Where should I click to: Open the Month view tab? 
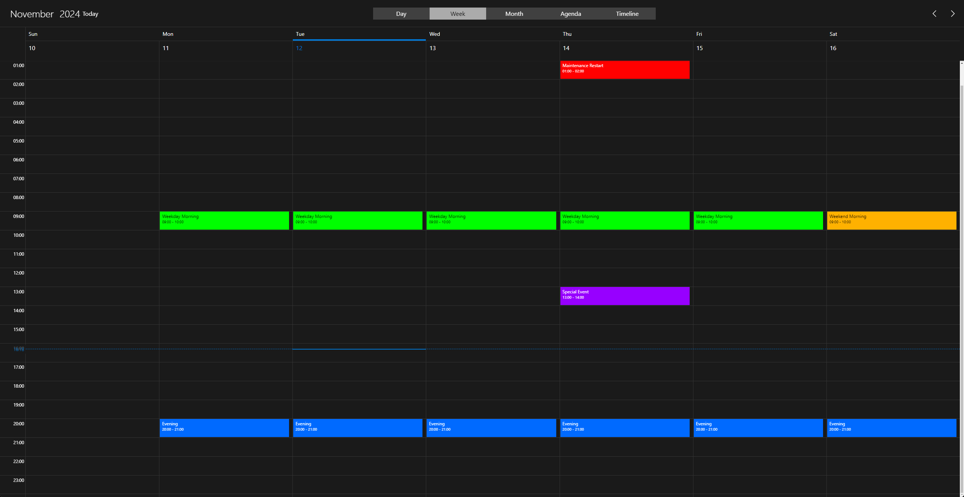514,14
